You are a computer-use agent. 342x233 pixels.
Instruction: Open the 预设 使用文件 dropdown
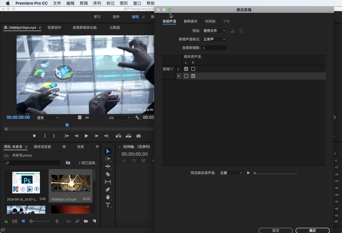pyautogui.click(x=214, y=31)
